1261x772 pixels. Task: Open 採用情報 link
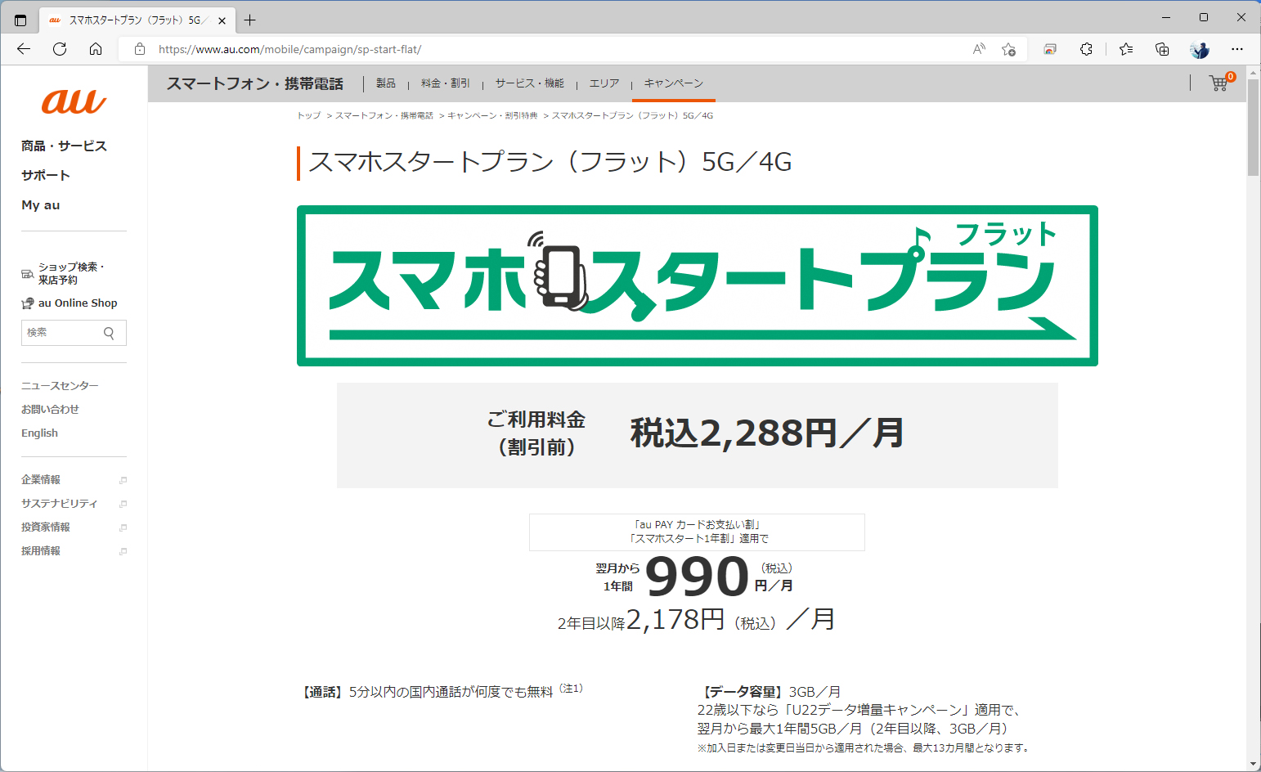coord(41,551)
